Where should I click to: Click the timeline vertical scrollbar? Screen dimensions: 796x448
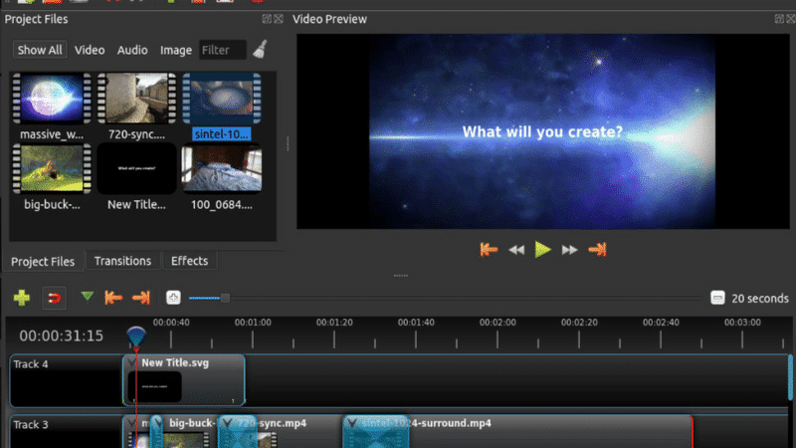click(790, 378)
